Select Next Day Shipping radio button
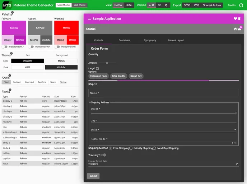 (x=154, y=148)
